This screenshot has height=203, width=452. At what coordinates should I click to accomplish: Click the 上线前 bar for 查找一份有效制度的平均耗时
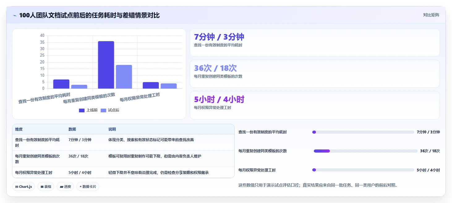coord(61,84)
